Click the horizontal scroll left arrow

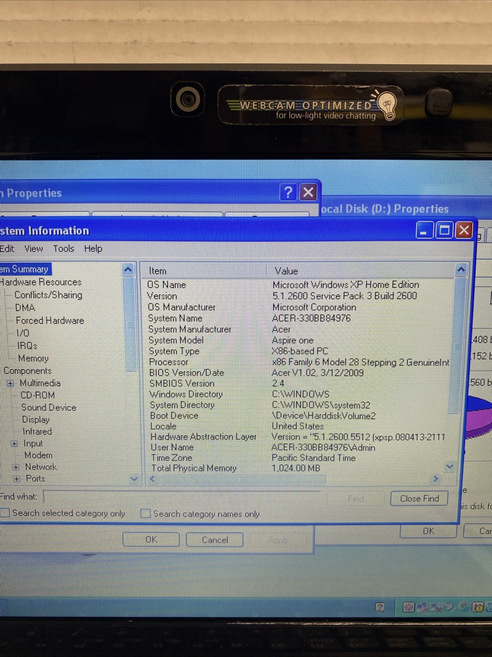coord(153,479)
